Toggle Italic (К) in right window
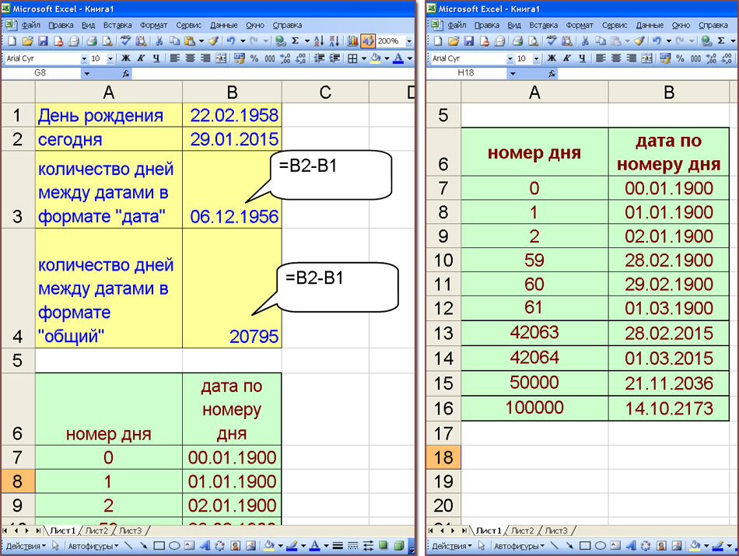This screenshot has width=739, height=556. click(x=567, y=58)
